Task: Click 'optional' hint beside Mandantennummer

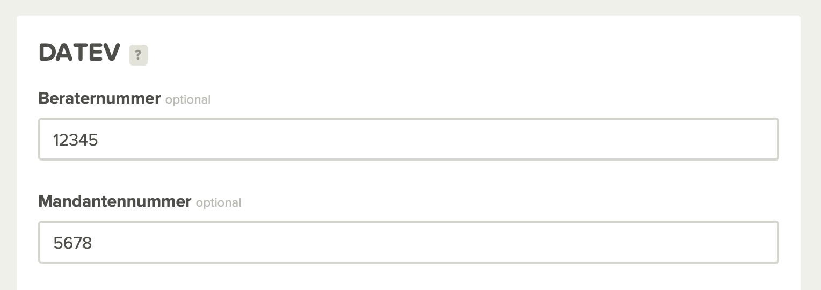Action: pyautogui.click(x=219, y=203)
